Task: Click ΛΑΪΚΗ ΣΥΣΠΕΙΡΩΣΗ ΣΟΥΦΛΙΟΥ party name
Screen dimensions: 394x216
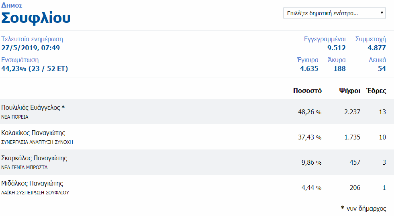Action: [x=35, y=193]
